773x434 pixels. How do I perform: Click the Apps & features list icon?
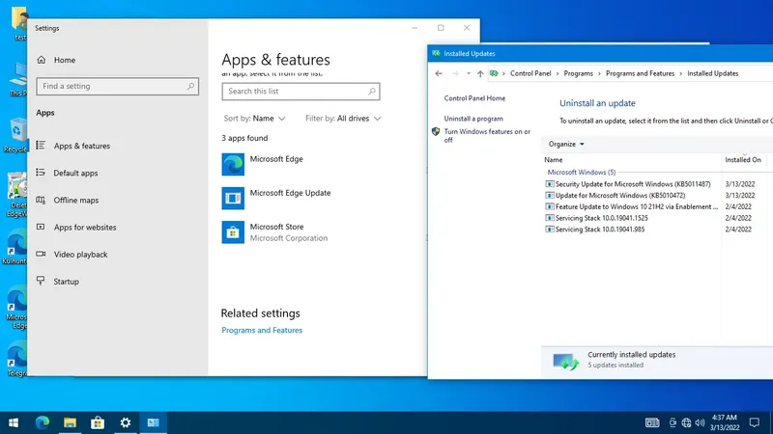point(41,146)
